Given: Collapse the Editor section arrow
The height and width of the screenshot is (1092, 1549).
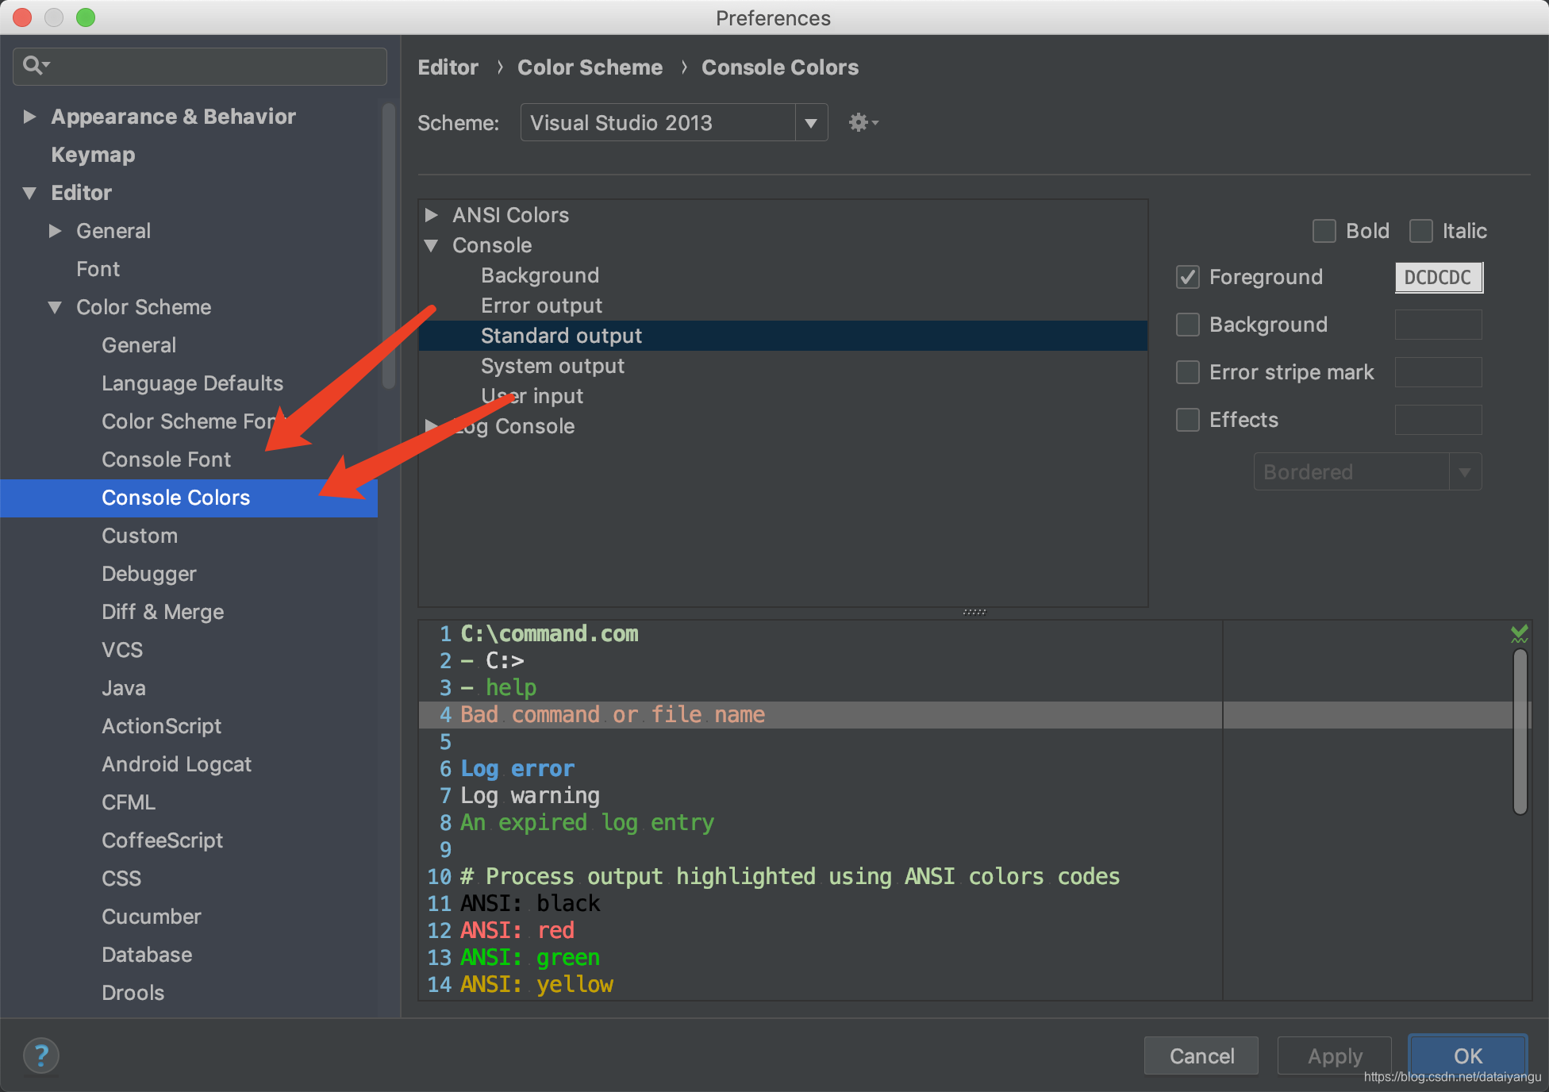Looking at the screenshot, I should tap(30, 193).
